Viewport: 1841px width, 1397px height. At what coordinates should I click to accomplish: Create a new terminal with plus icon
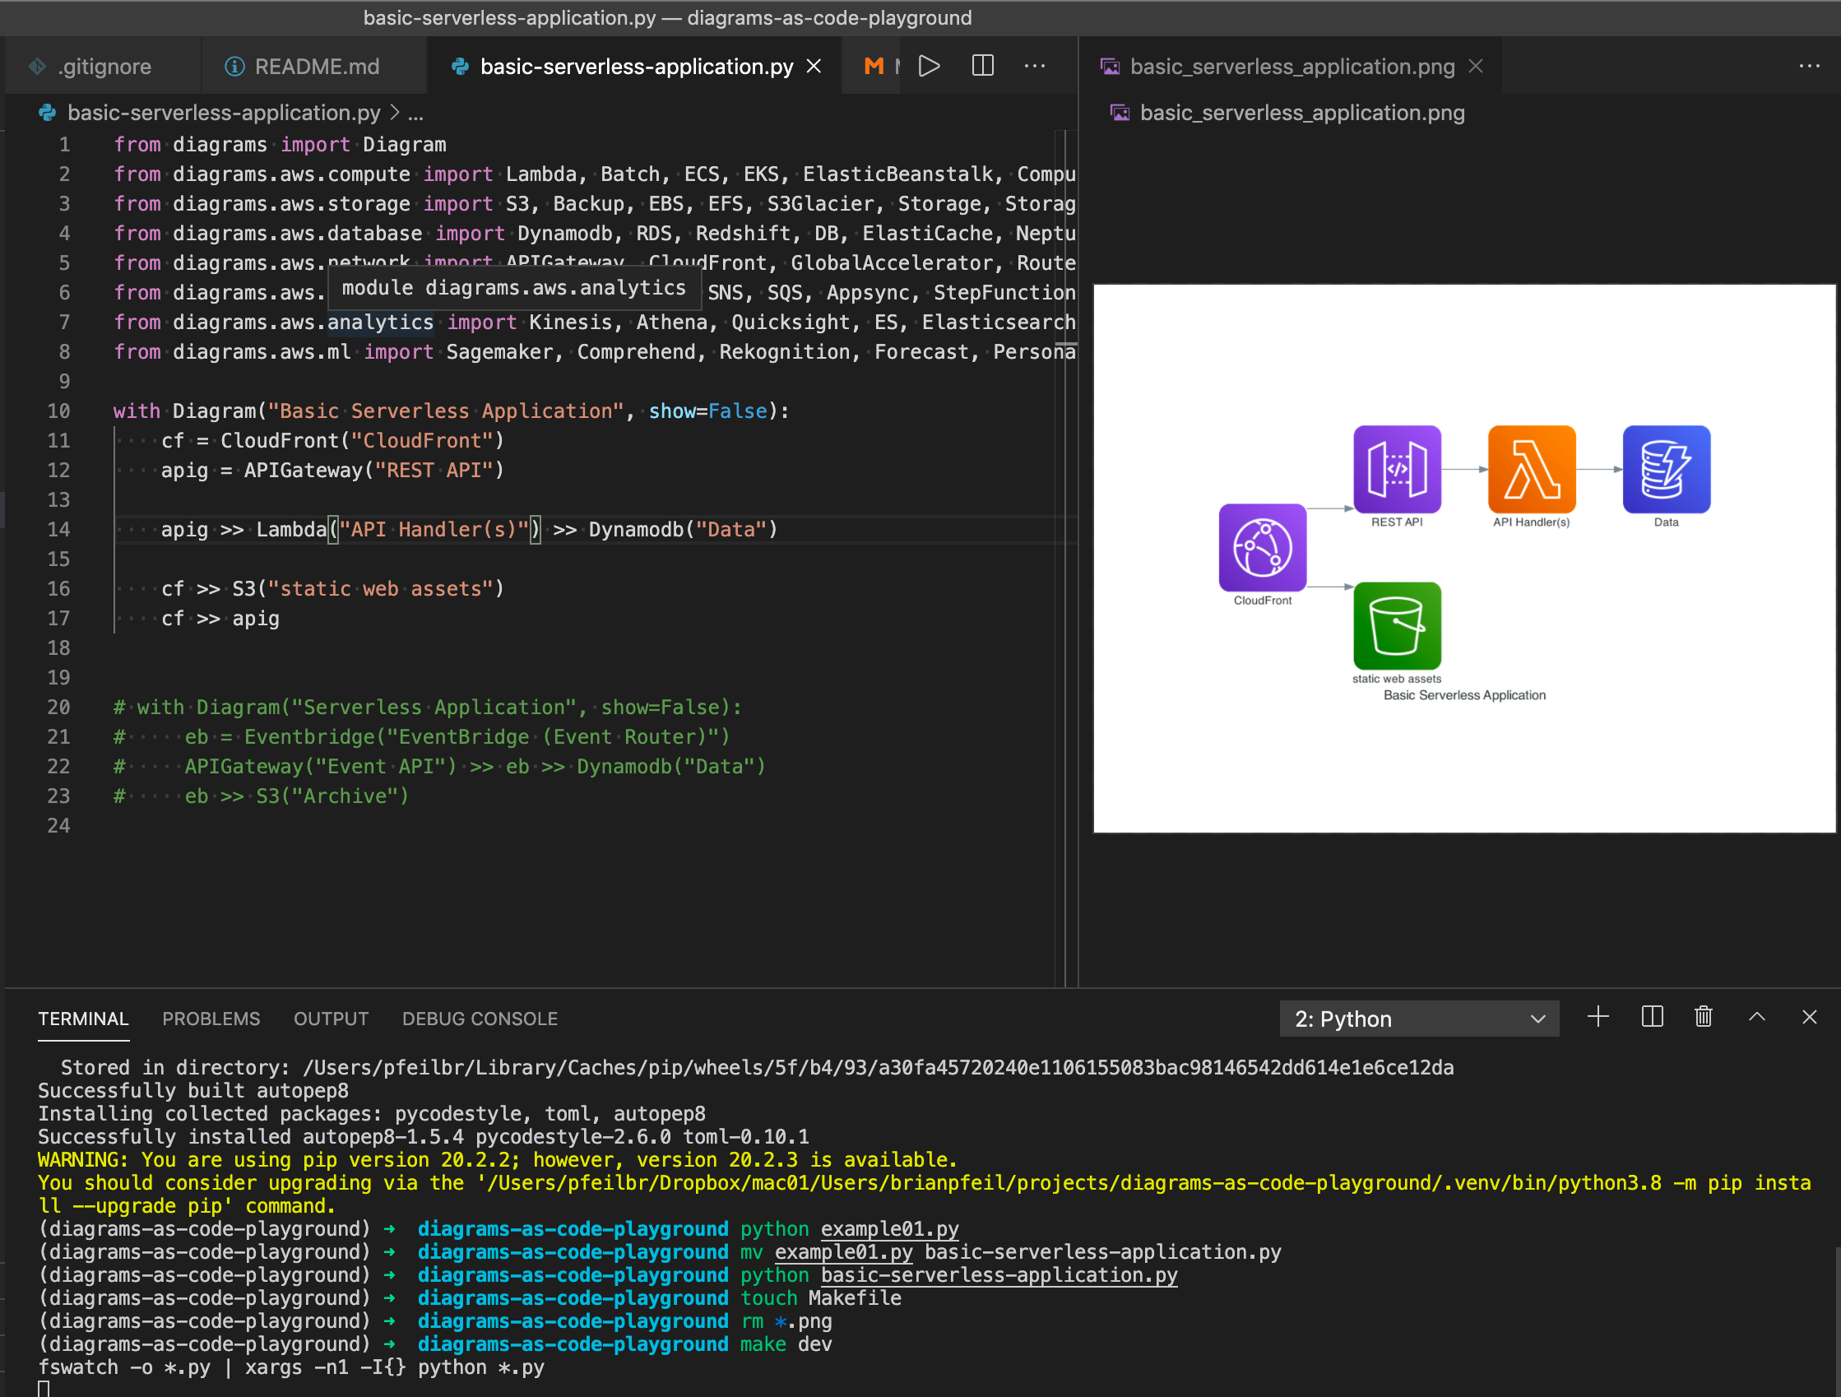(1598, 1018)
